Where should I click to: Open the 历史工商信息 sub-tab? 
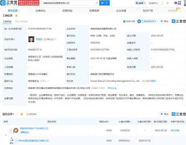coord(21,21)
